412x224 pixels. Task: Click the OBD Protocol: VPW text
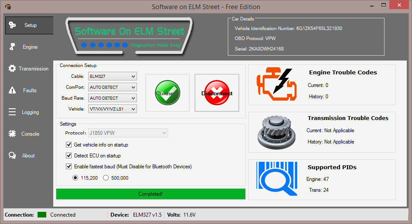[255, 38]
